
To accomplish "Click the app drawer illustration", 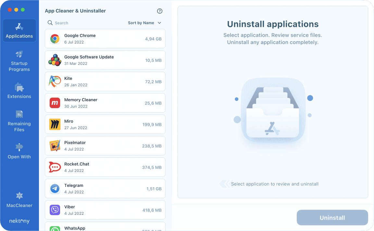I will coord(273,111).
